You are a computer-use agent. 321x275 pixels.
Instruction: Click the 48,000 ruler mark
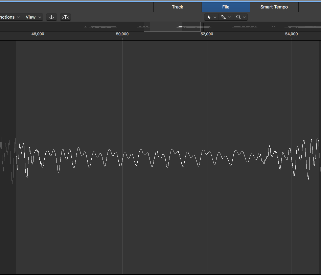(38, 34)
